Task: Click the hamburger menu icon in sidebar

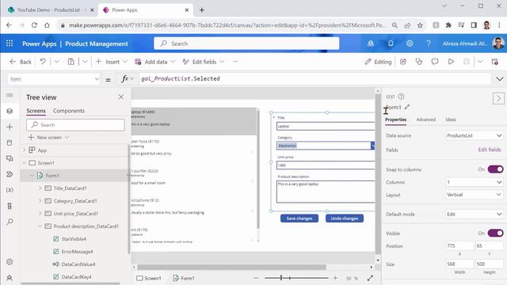Action: (x=10, y=95)
